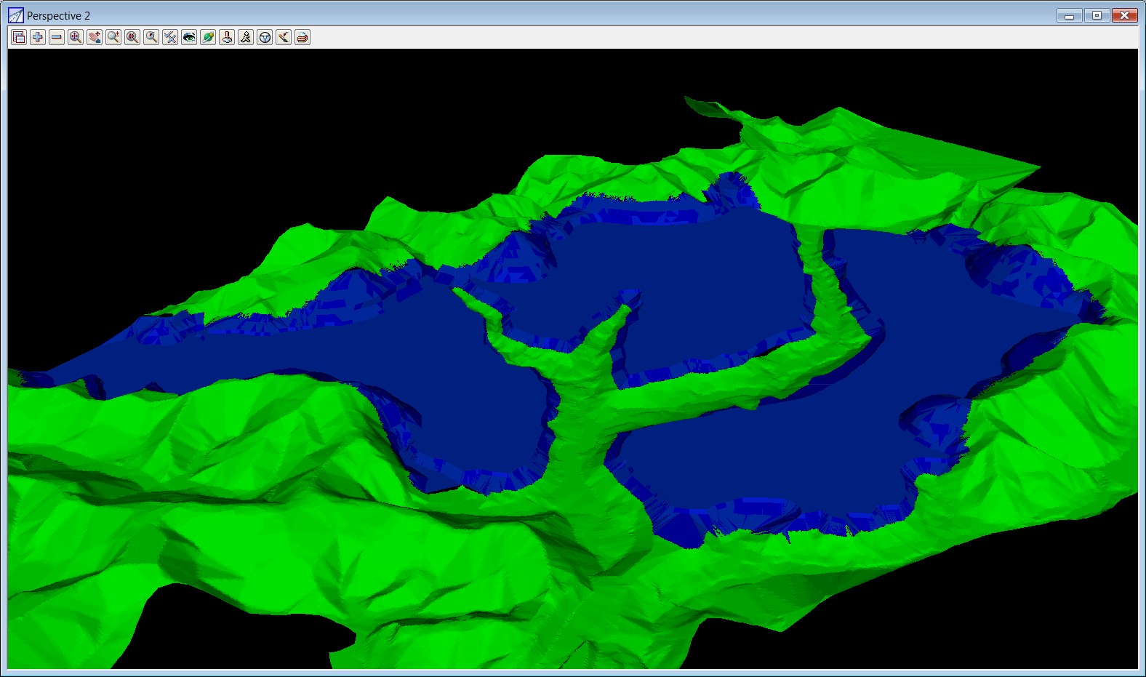The height and width of the screenshot is (677, 1146).
Task: Click the Perspective 2 title bar icon
Action: click(x=16, y=15)
